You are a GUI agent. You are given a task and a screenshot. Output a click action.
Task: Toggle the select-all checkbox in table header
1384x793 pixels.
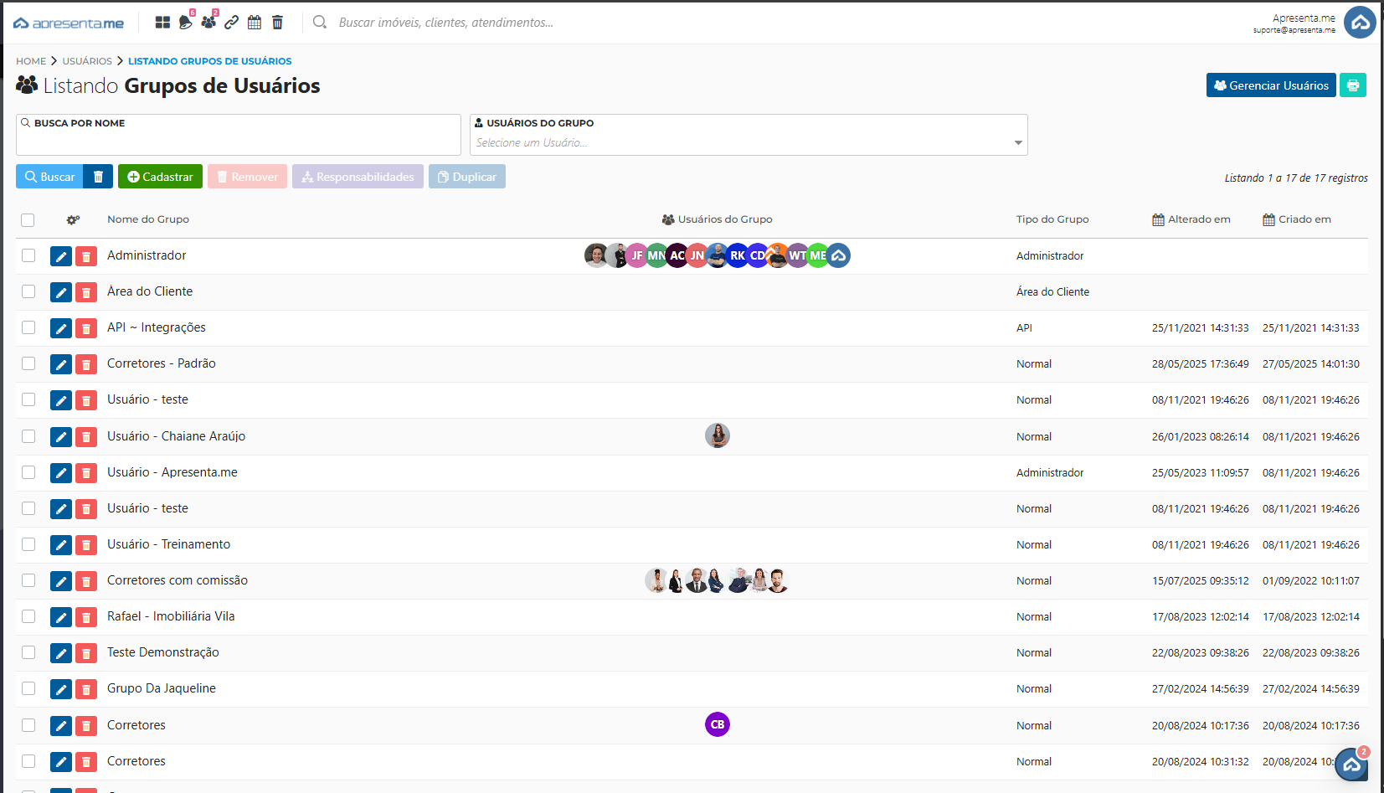tap(28, 220)
